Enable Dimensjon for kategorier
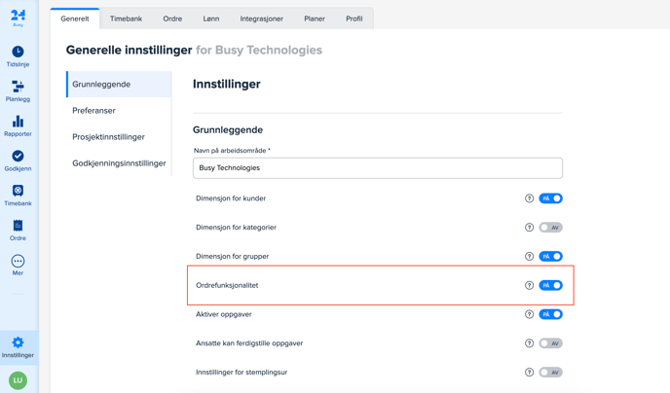Image resolution: width=670 pixels, height=393 pixels. pos(550,228)
